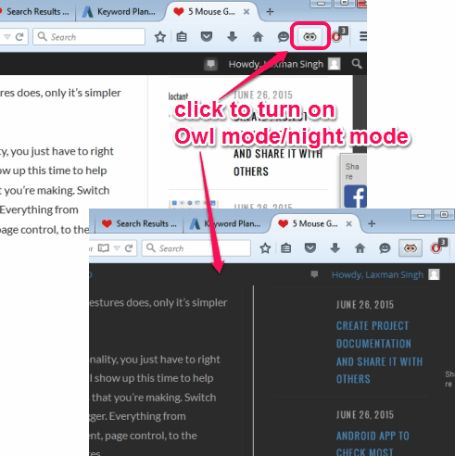The height and width of the screenshot is (456, 455).
Task: Click page scrollbar in top window
Action: pyautogui.click(x=360, y=114)
